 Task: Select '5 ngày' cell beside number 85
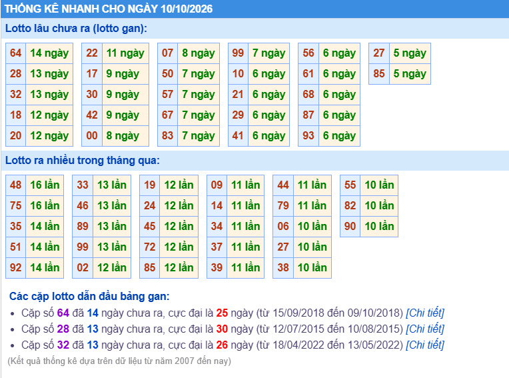coord(410,74)
